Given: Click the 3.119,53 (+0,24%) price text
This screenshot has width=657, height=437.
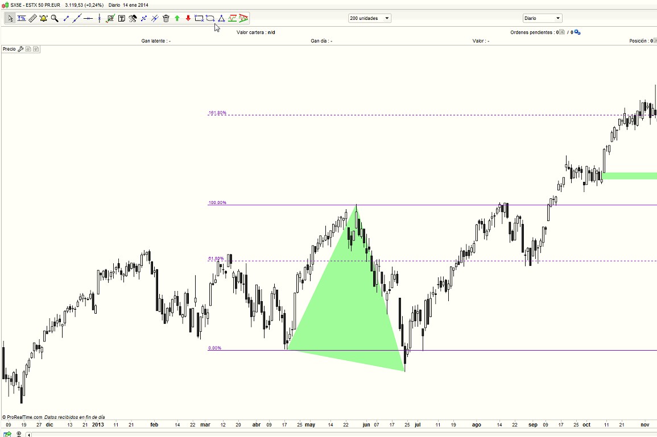Looking at the screenshot, I should point(84,5).
